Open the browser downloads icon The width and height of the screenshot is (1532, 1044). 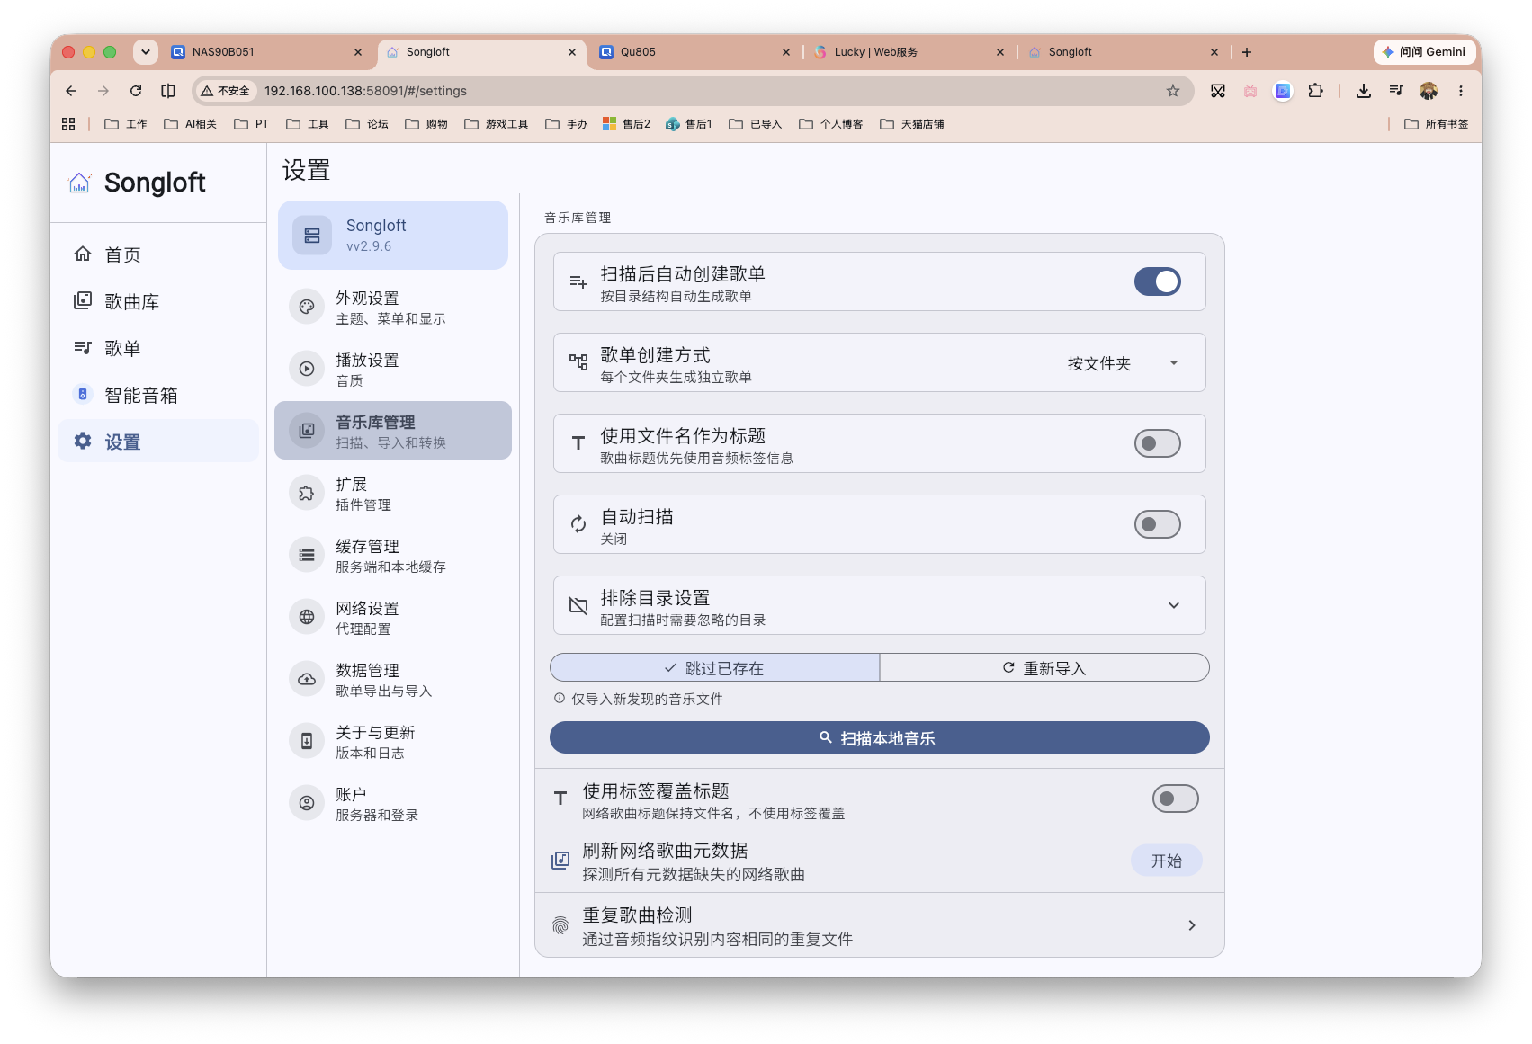pos(1364,91)
